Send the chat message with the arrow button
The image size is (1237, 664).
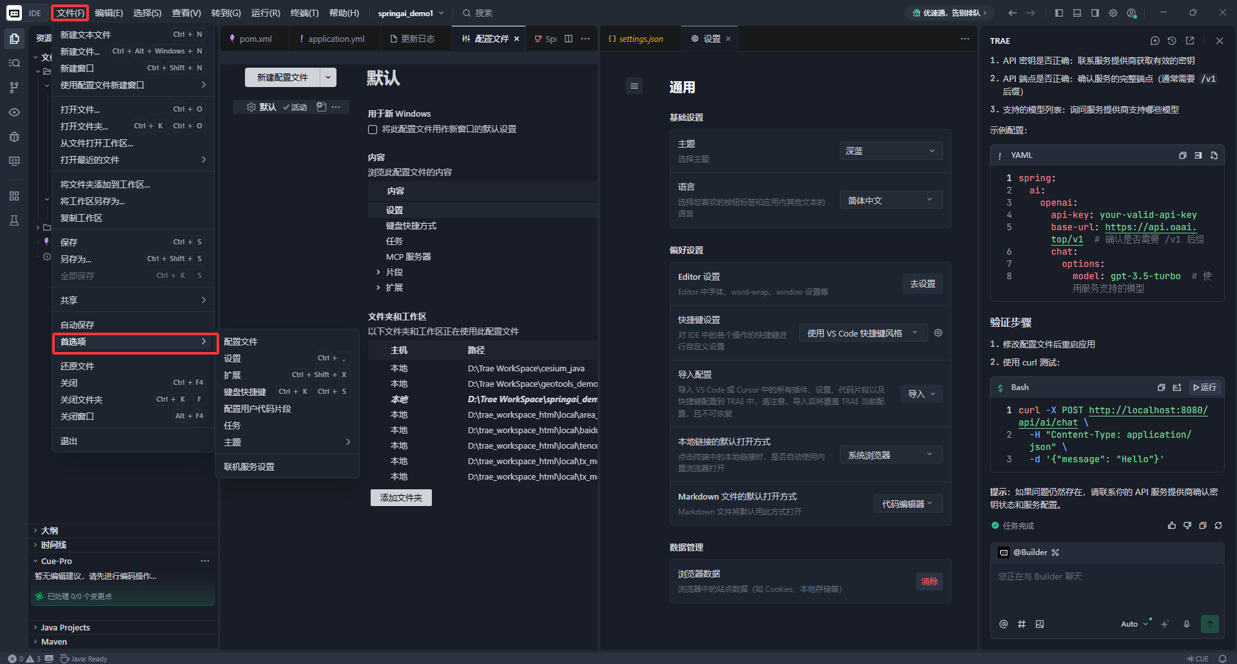[1210, 624]
